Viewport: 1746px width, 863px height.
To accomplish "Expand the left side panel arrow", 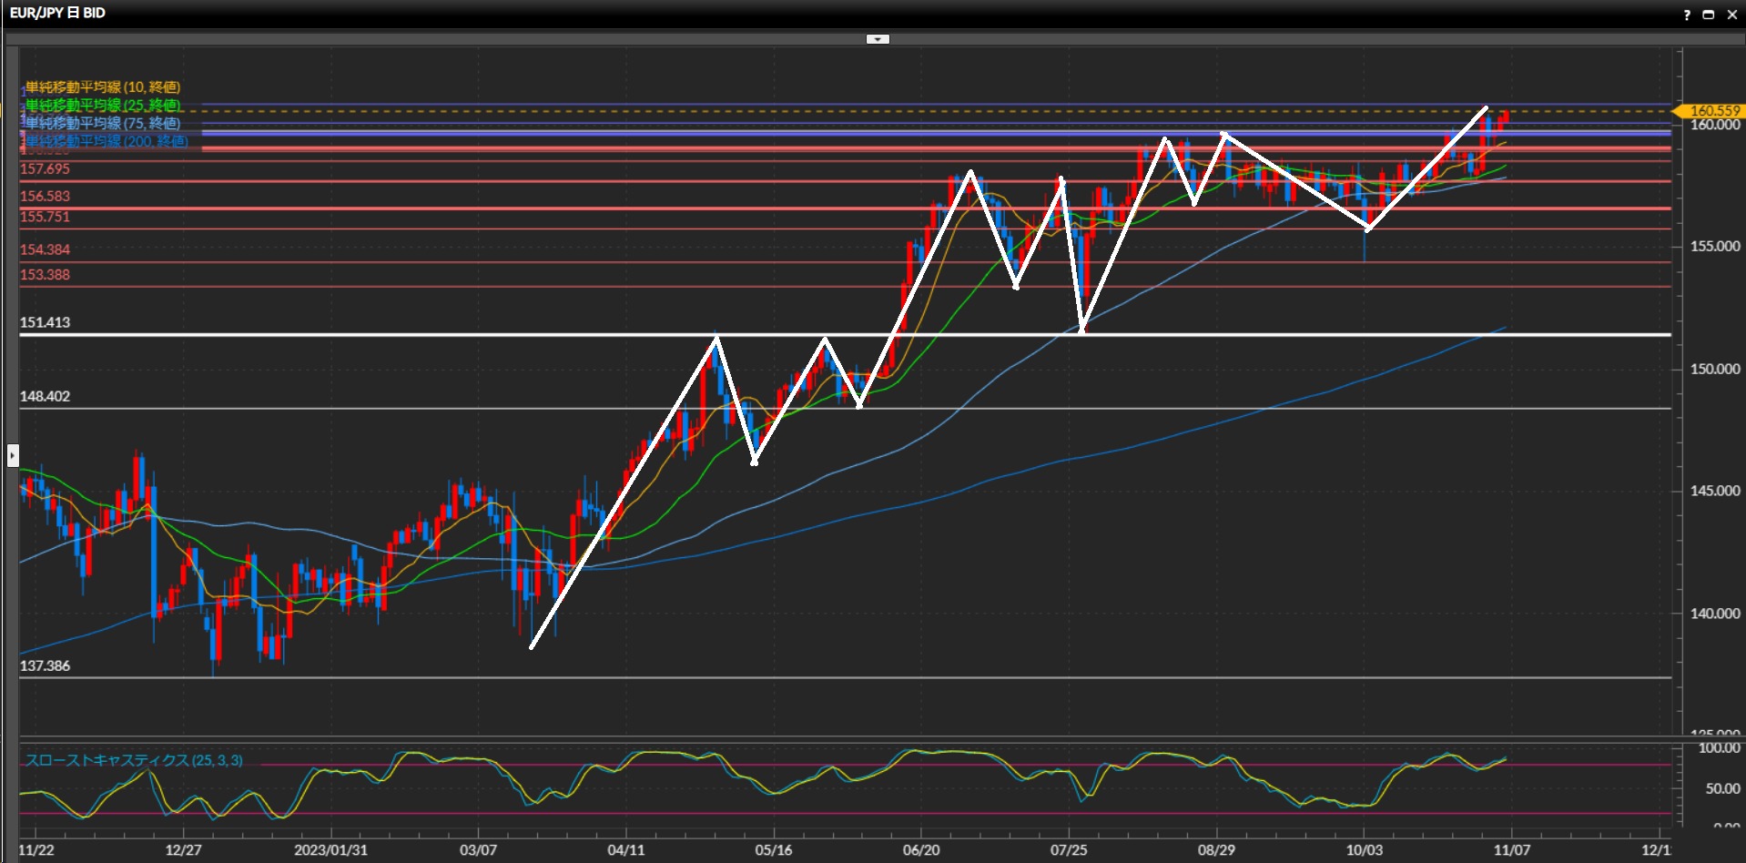I will tap(13, 454).
